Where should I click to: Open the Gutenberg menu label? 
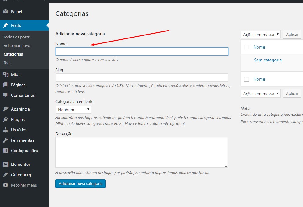tap(21, 175)
